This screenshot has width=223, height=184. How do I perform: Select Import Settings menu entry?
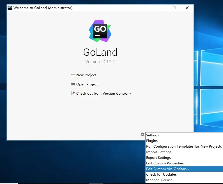pos(159,152)
